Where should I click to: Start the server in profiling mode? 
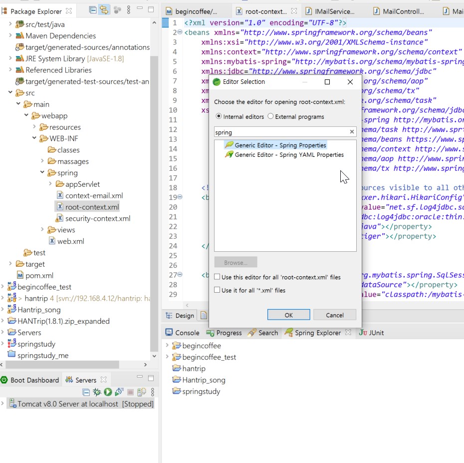click(x=118, y=392)
